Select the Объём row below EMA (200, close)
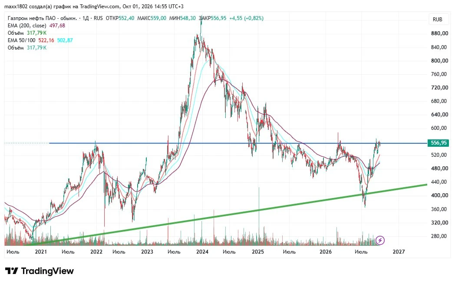The image size is (455, 284). point(27,33)
